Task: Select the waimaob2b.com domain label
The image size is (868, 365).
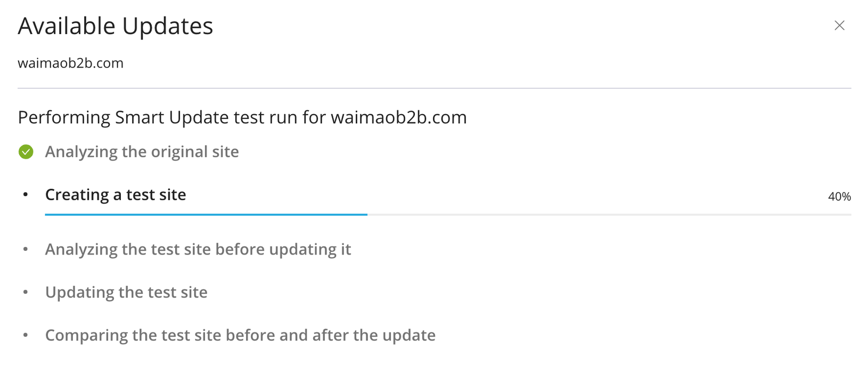Action: pyautogui.click(x=71, y=63)
